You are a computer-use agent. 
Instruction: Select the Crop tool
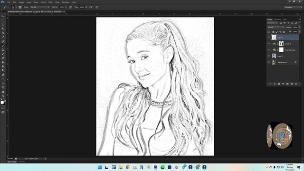pos(3,33)
